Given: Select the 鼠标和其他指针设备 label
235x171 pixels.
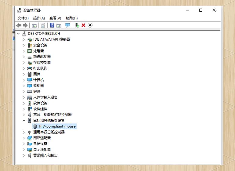Looking at the screenshot, I should (49, 120).
